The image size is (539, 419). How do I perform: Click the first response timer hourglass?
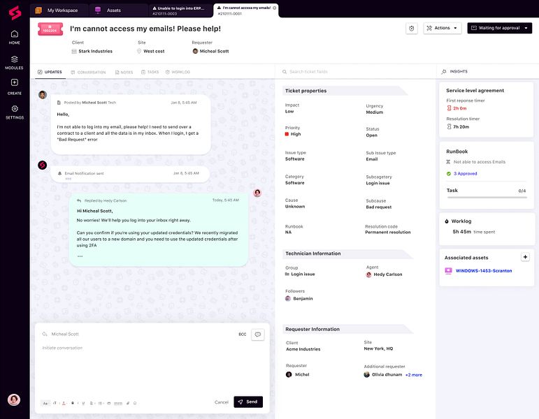tap(449, 108)
